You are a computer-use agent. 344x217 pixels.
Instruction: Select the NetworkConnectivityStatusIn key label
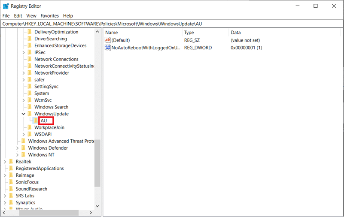pyautogui.click(x=64, y=66)
